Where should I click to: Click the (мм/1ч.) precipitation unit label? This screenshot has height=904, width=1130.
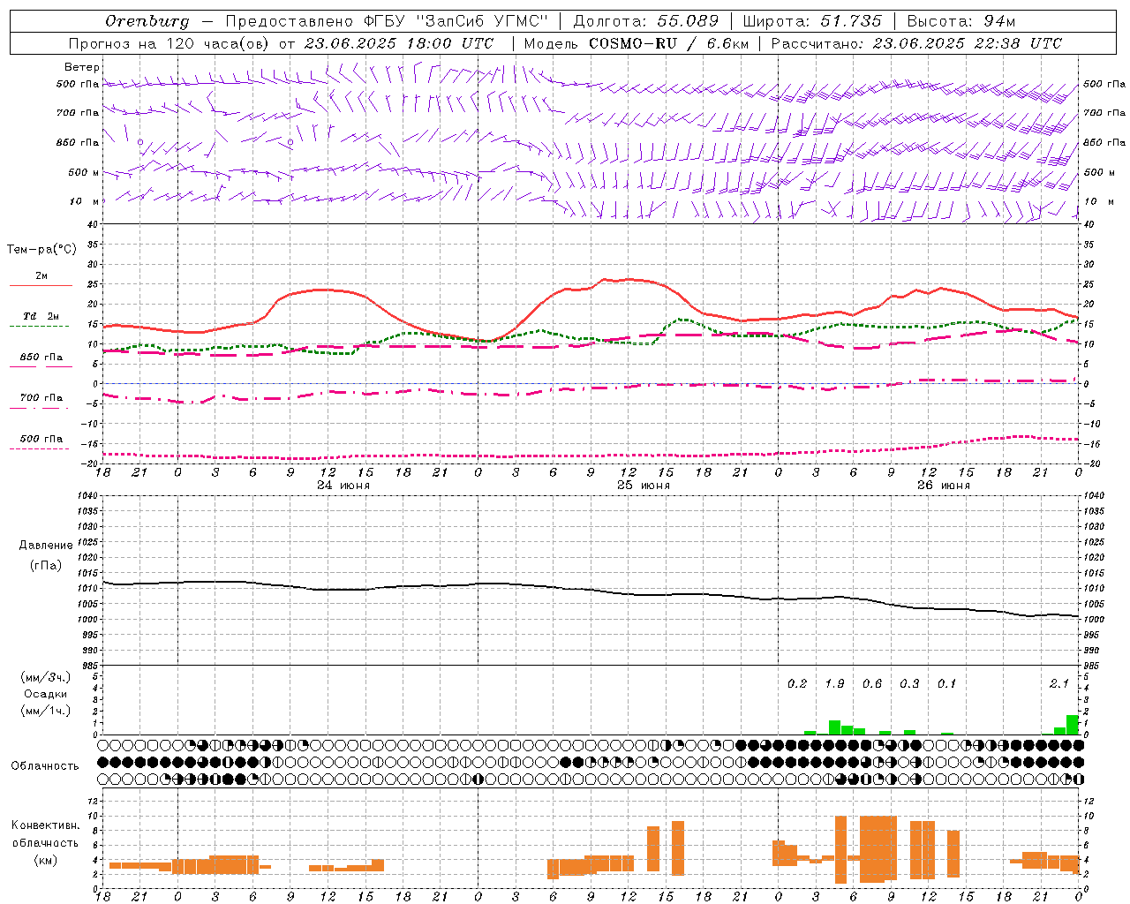coord(46,711)
